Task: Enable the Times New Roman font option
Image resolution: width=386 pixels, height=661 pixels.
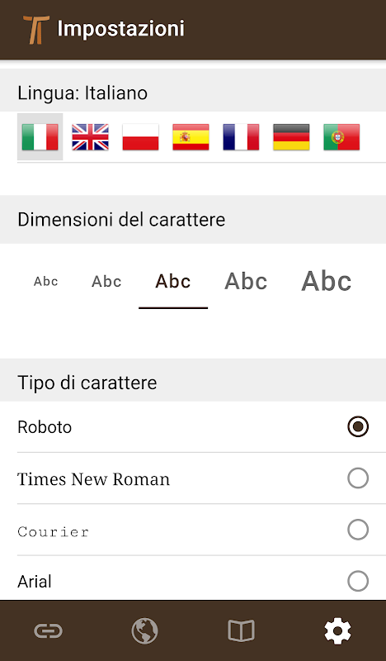Action: pyautogui.click(x=358, y=478)
